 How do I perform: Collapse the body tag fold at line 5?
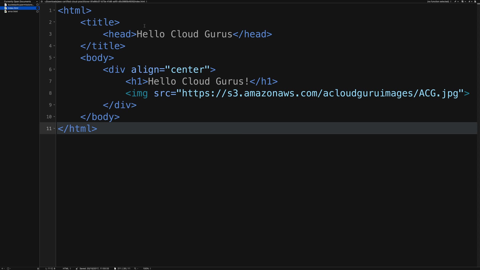tap(54, 57)
